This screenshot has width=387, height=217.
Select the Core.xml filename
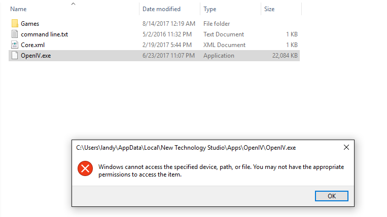coord(33,45)
